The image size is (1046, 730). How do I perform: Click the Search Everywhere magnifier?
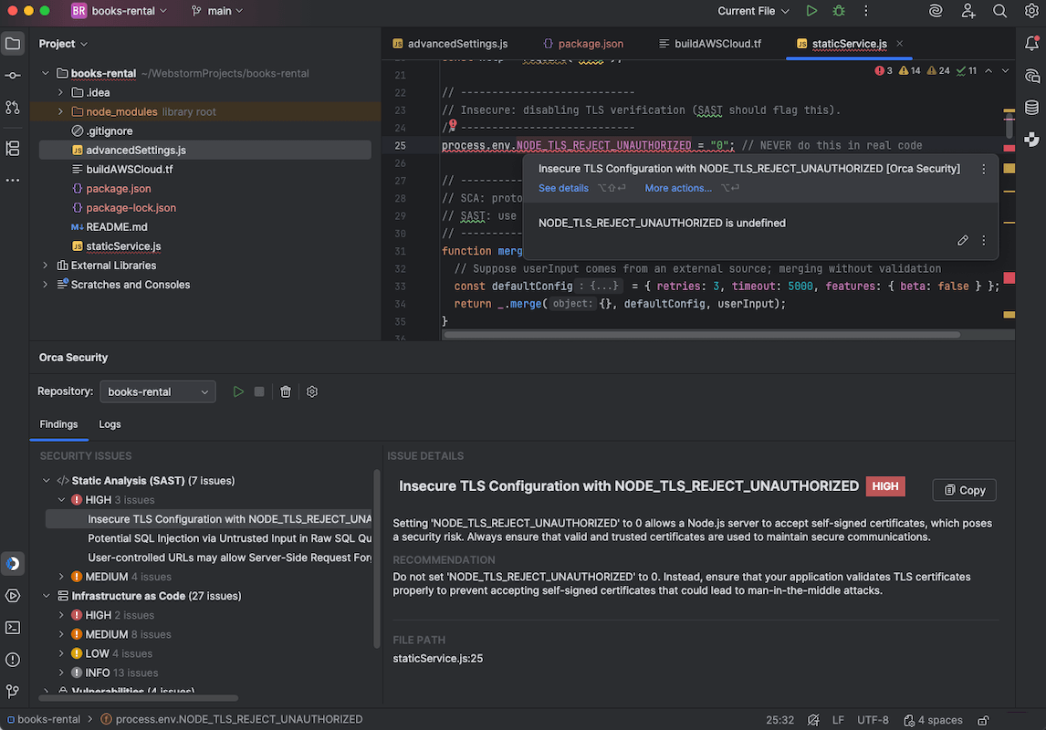(999, 11)
